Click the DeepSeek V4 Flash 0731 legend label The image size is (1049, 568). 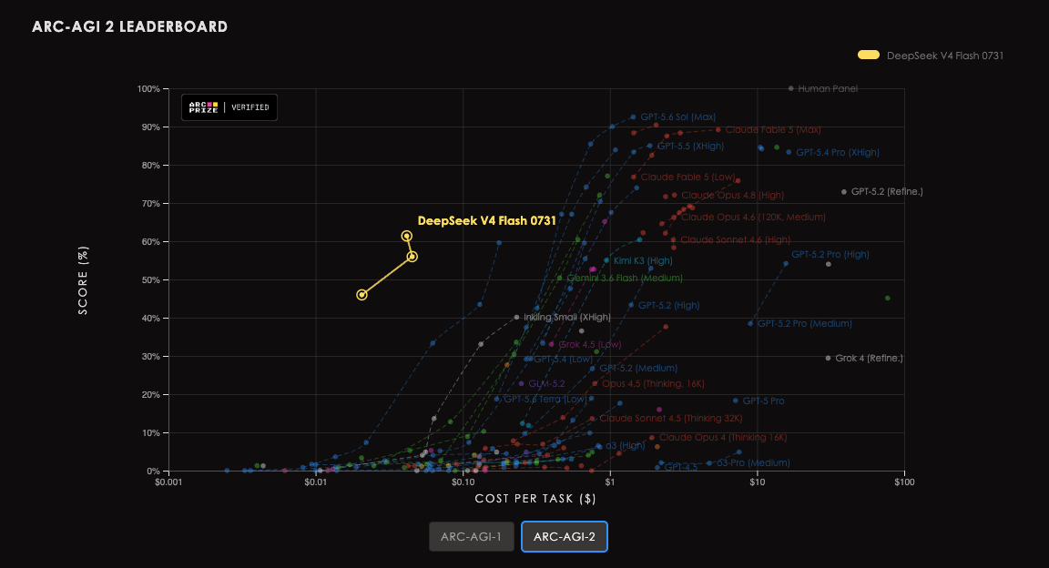coord(944,56)
